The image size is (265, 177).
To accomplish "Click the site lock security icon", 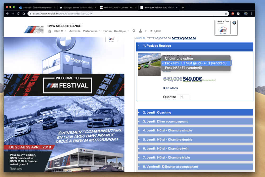I will point(30,14).
